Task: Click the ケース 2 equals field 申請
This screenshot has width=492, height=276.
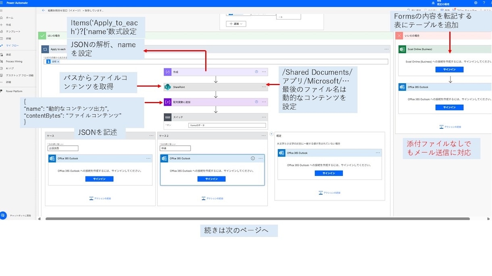Action: (175, 148)
